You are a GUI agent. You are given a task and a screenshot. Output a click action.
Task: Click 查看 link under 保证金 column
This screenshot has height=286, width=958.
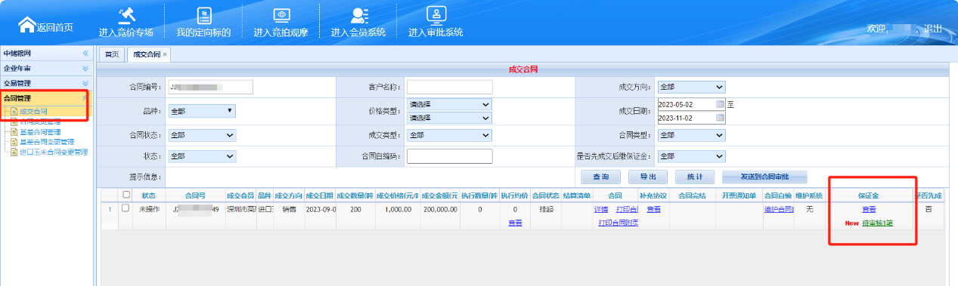point(869,209)
